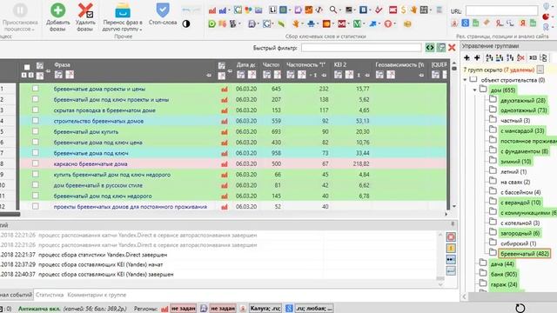Click the dollar sign icon
Screen dimensions: 557x313
click(x=403, y=10)
